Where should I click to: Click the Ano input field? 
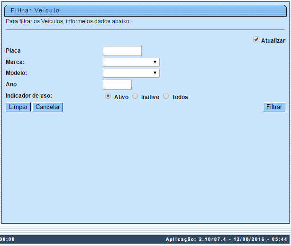(117, 85)
